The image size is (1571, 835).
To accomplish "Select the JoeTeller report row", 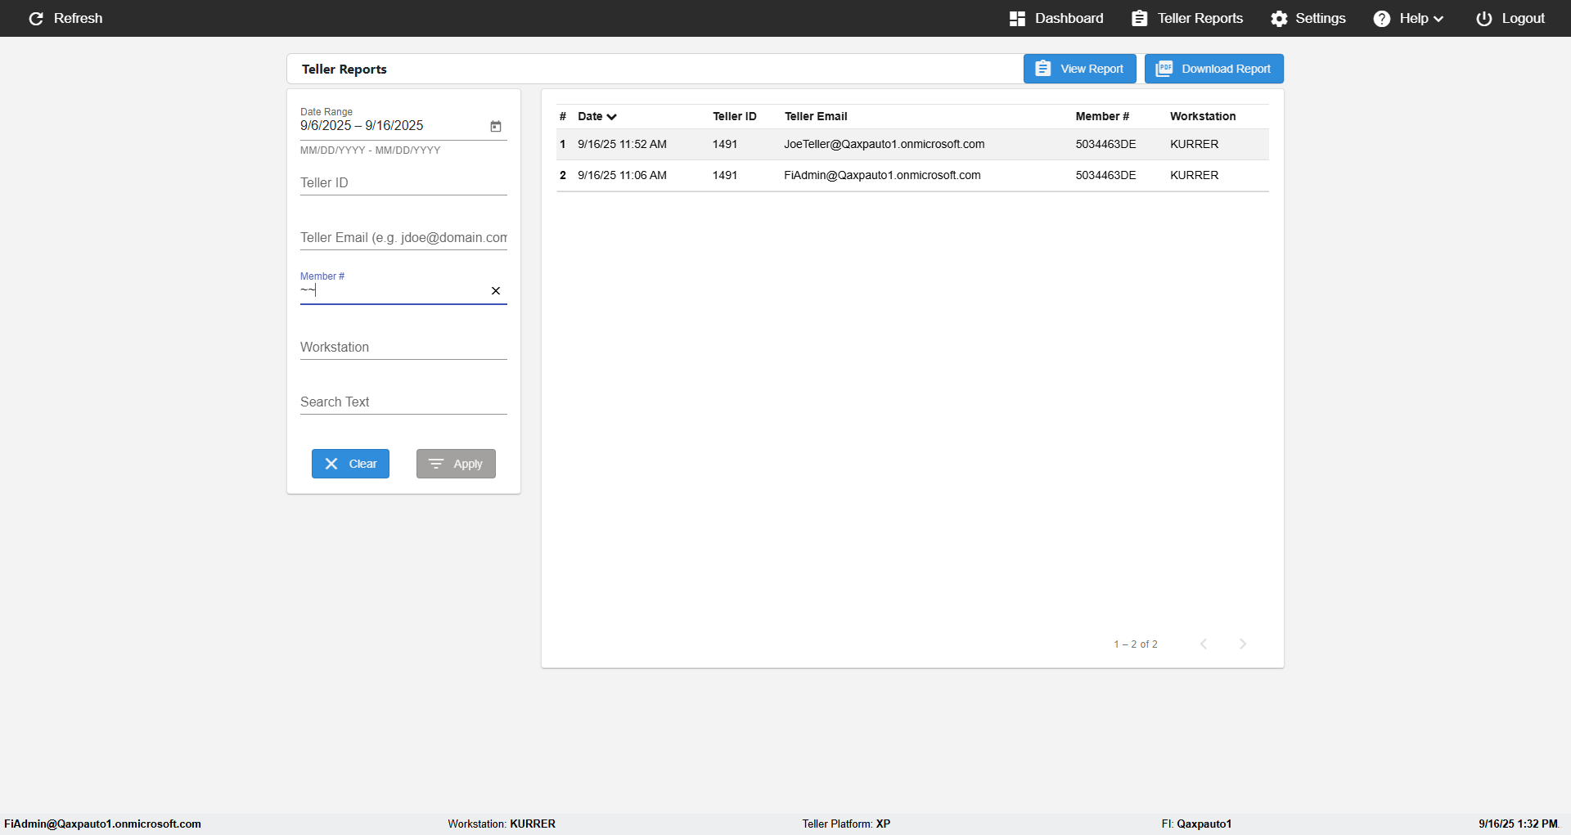I will [x=912, y=144].
